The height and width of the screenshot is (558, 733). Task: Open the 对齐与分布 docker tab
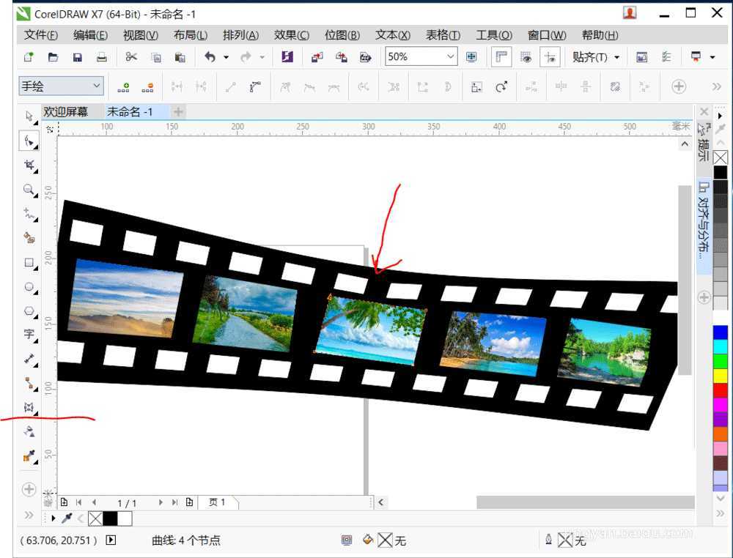pos(703,216)
